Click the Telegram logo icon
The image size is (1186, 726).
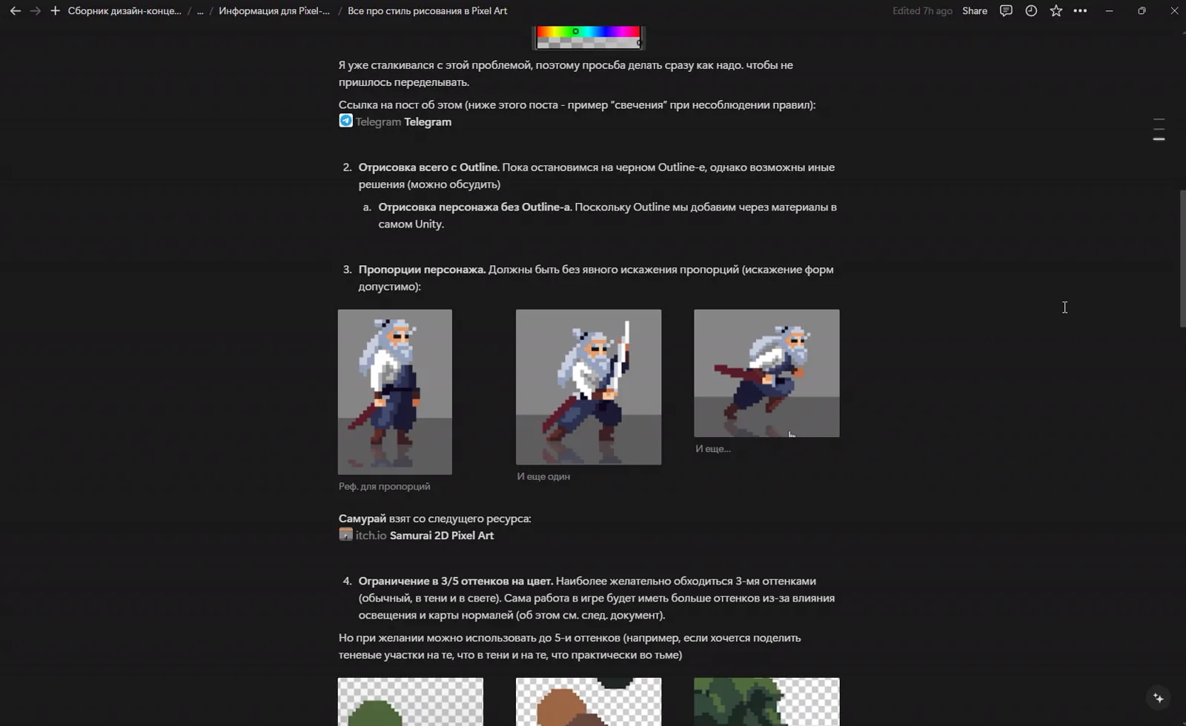point(345,121)
